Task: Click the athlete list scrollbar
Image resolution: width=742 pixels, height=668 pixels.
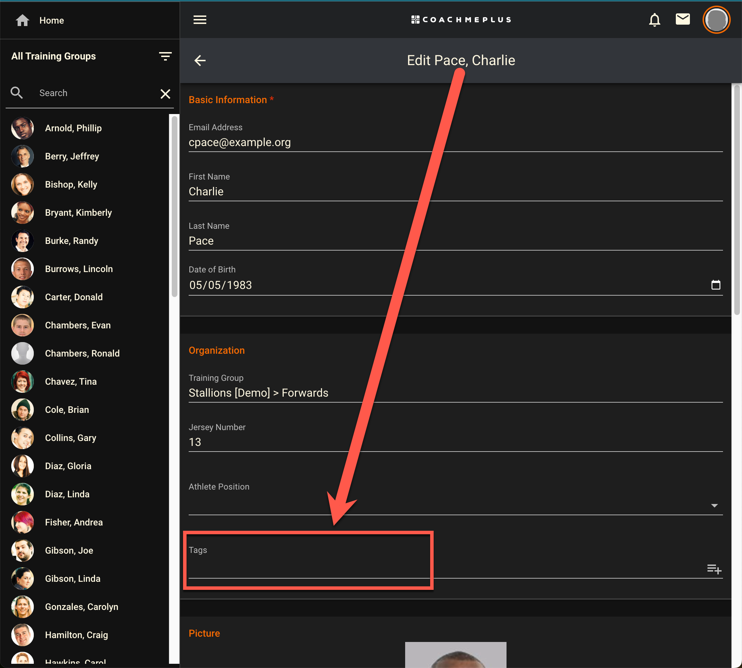Action: (x=174, y=206)
